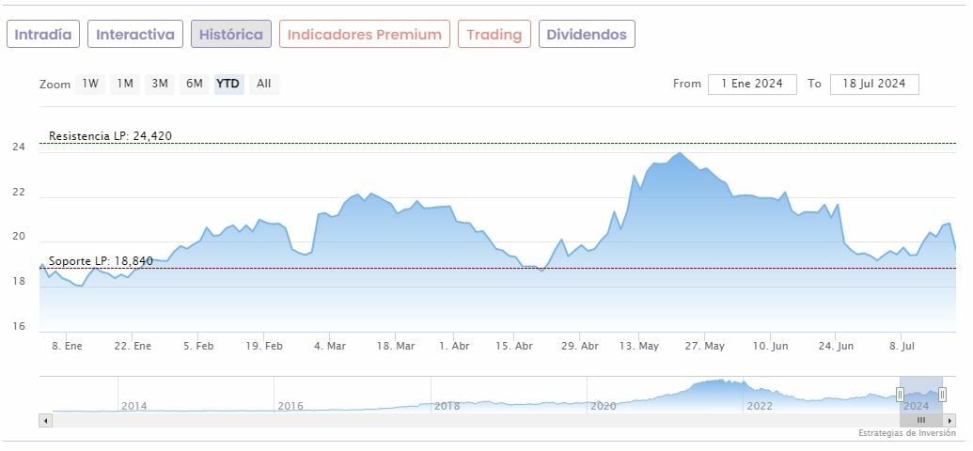Zoom chart to 6M

[195, 84]
